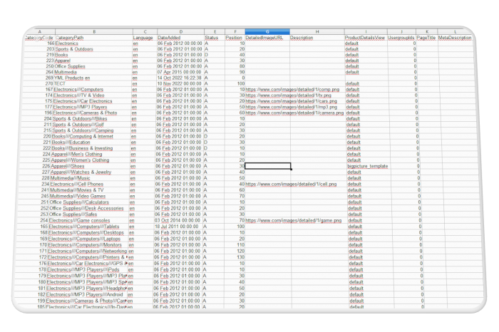Open the tv.png image URL cell
Screen dimensions: 499x332
tap(288, 95)
